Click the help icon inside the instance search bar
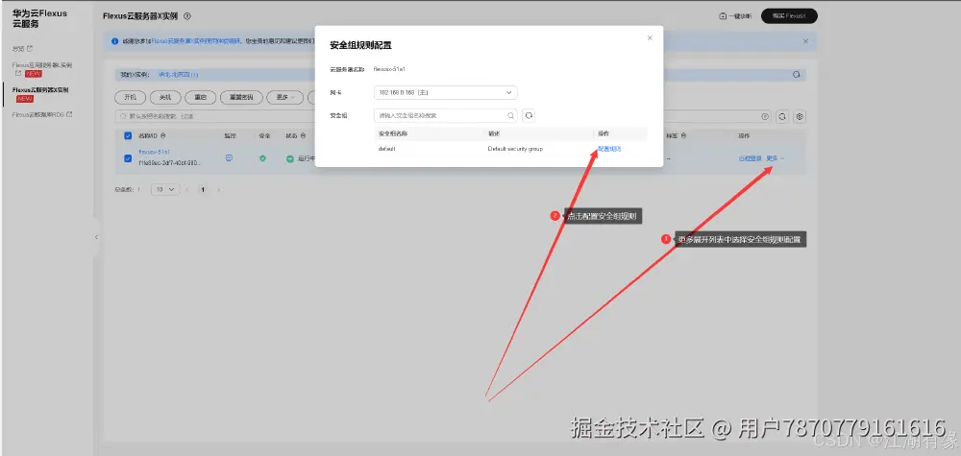 [765, 116]
